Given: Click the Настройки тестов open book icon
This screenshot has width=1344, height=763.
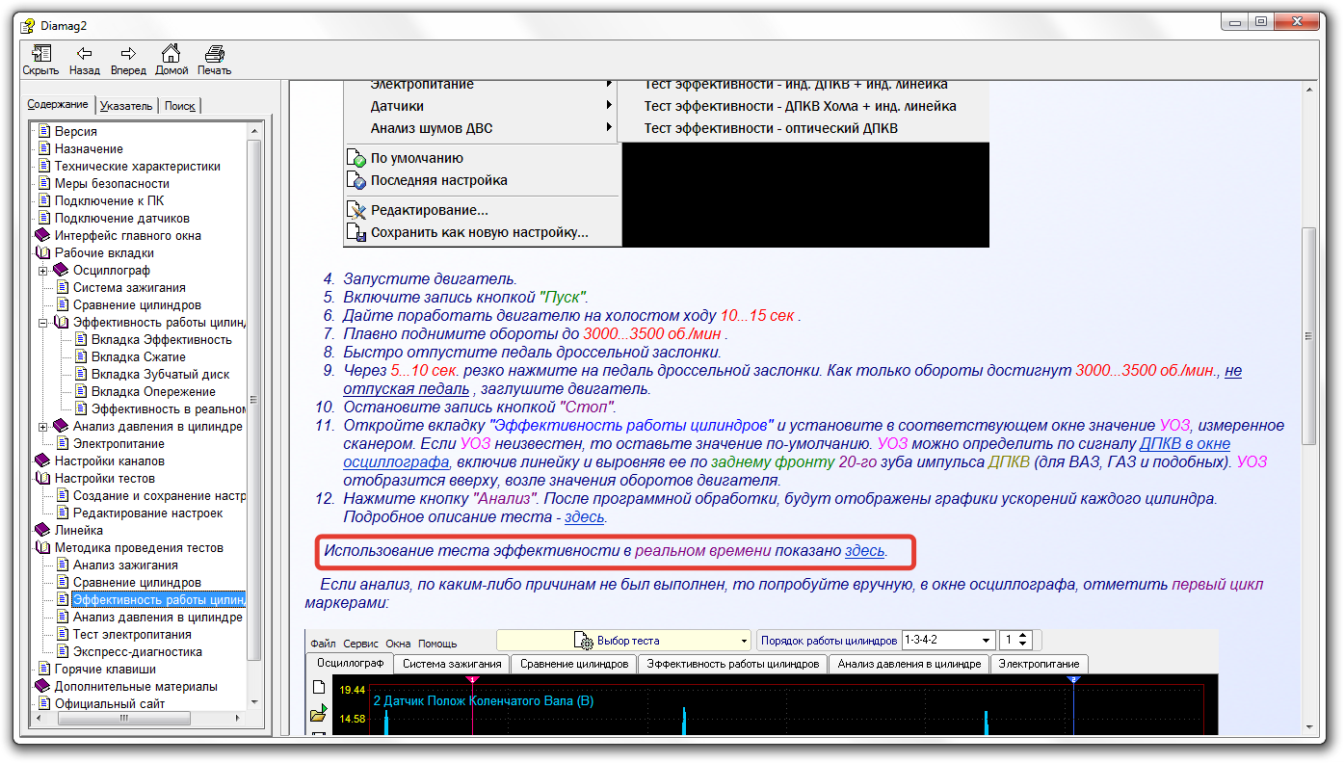Looking at the screenshot, I should (x=42, y=478).
